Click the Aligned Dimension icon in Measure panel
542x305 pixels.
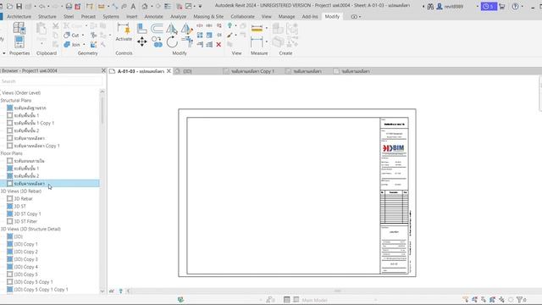coord(257,42)
